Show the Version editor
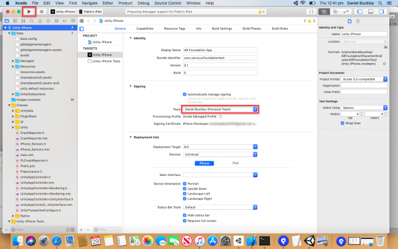This screenshot has height=249, width=398. (346, 12)
